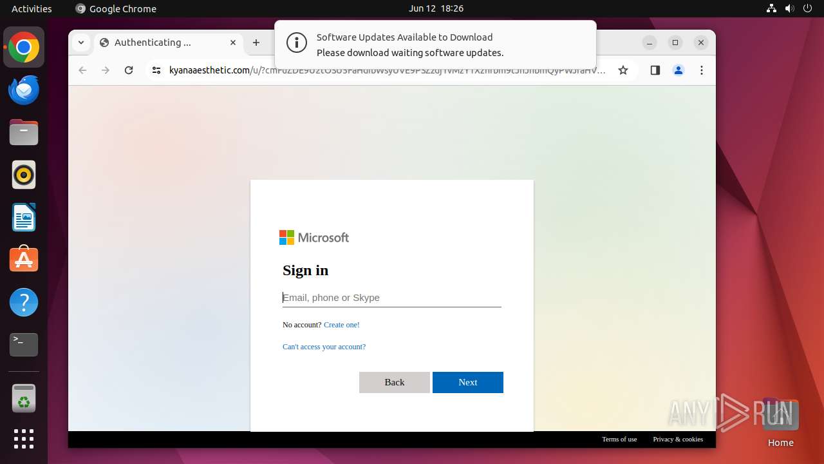Minimize the Chrome window
Viewport: 824px width, 464px height.
(x=650, y=43)
